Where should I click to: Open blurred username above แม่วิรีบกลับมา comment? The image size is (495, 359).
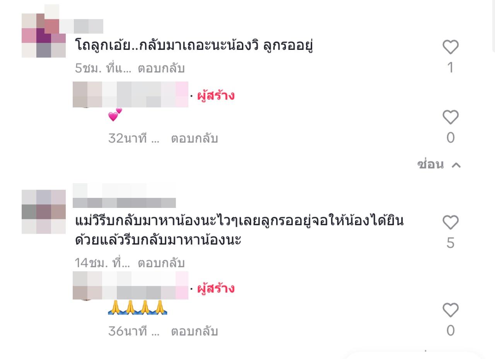click(x=124, y=196)
